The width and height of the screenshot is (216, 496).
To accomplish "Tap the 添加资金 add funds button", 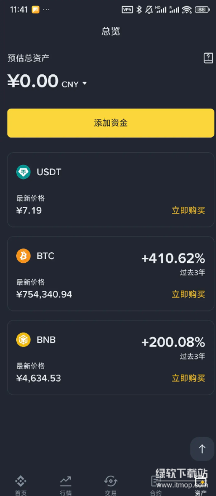I will [111, 123].
